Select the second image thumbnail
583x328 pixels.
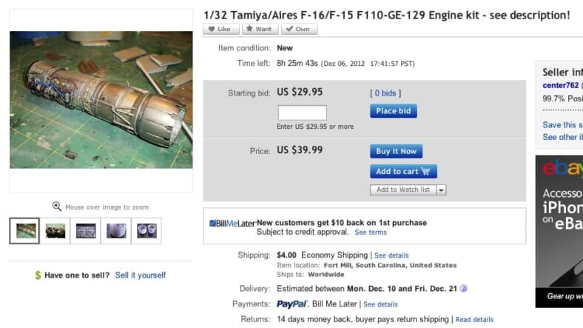click(55, 231)
